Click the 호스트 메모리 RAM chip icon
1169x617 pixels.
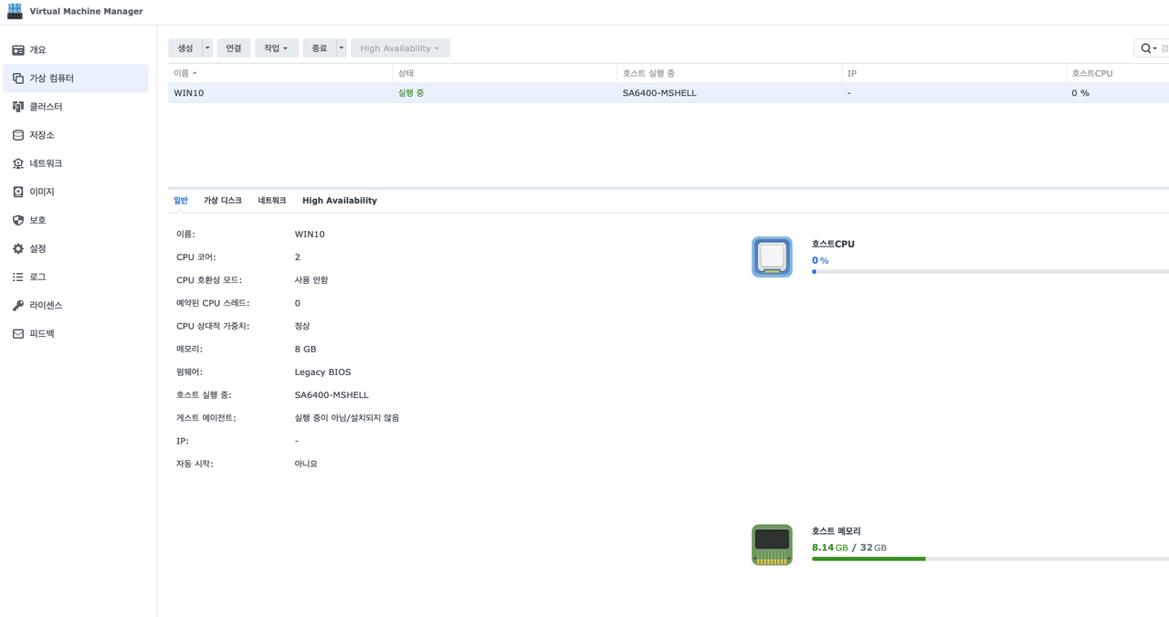point(772,545)
